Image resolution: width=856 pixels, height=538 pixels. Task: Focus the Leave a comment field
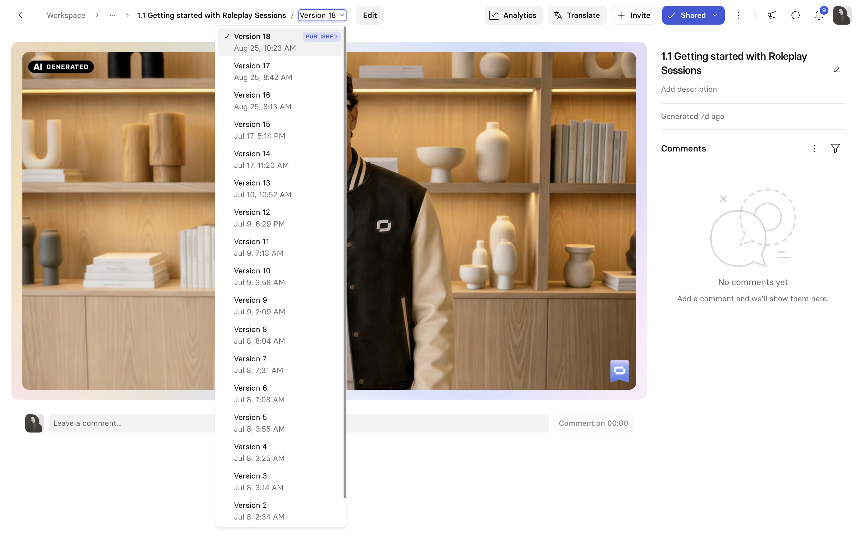pos(299,423)
